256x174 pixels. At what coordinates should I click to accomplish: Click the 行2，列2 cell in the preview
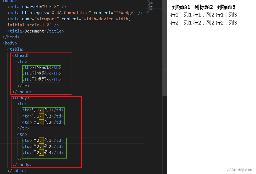click(x=204, y=23)
